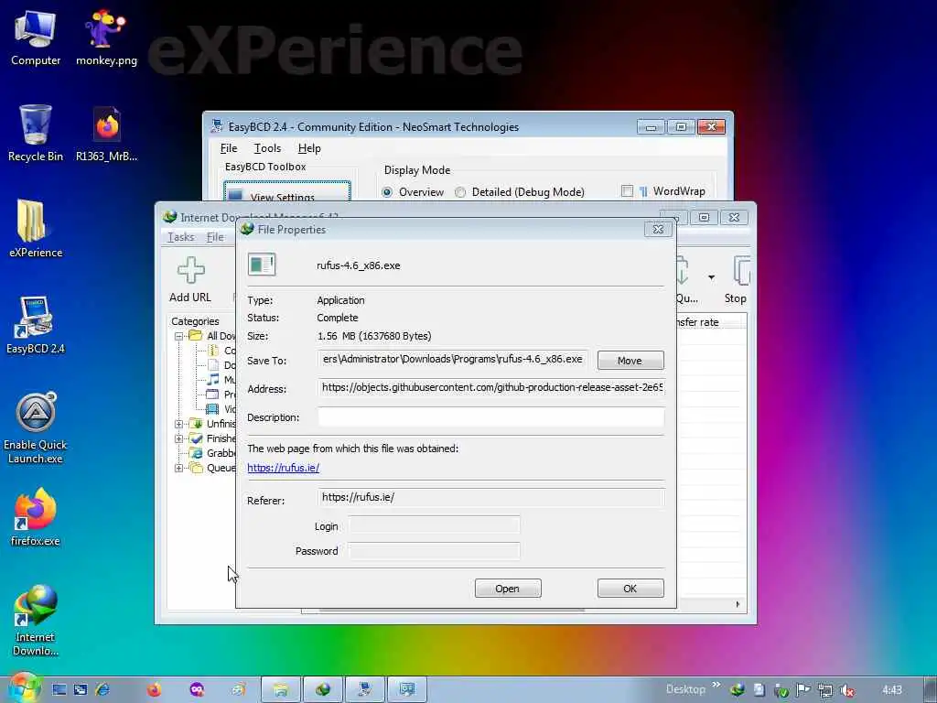Click the rufus file type icon

click(262, 265)
